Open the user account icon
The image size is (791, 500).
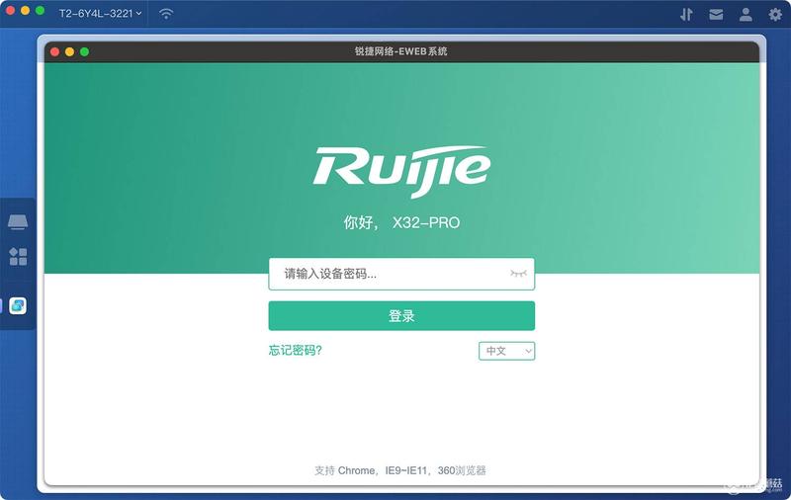[746, 15]
